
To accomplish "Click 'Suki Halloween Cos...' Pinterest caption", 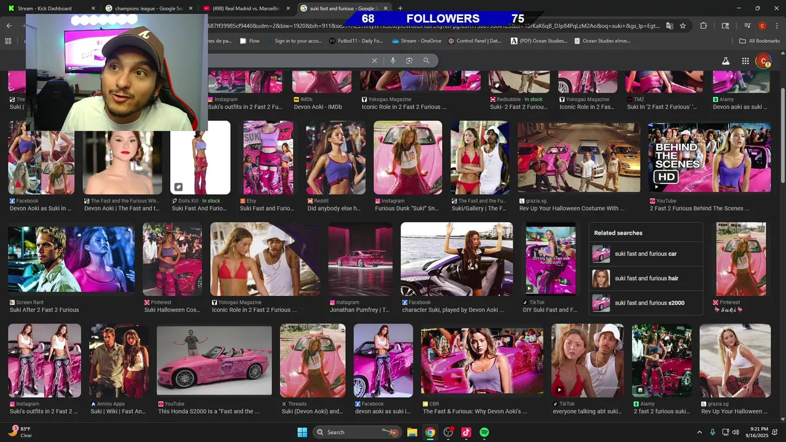I will point(173,310).
